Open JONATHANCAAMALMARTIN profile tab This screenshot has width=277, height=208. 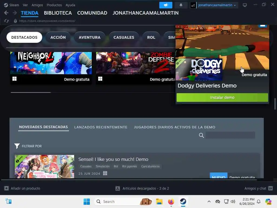pyautogui.click(x=146, y=13)
